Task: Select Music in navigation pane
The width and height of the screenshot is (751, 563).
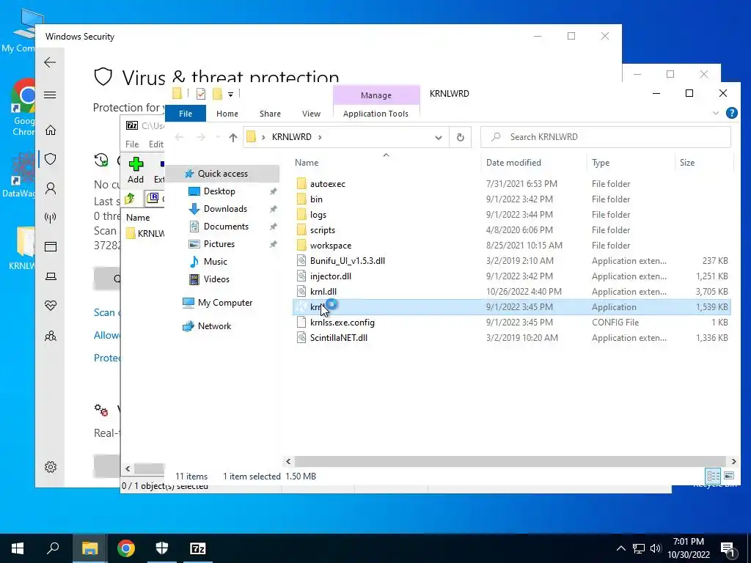Action: click(x=216, y=262)
